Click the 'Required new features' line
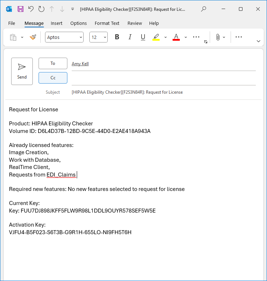Screen dimensions: 267x281 (x=97, y=189)
